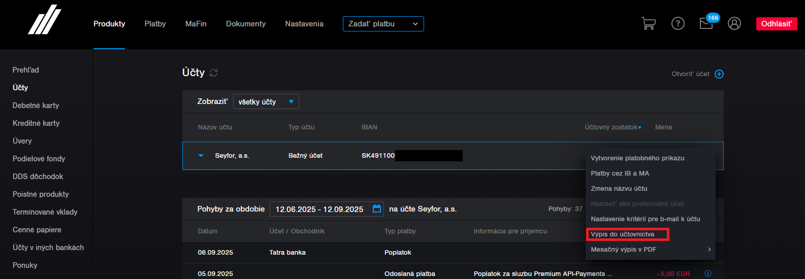This screenshot has width=805, height=279.
Task: Select Nastavenie kritérií pre b-mail k účtu
Action: click(646, 219)
